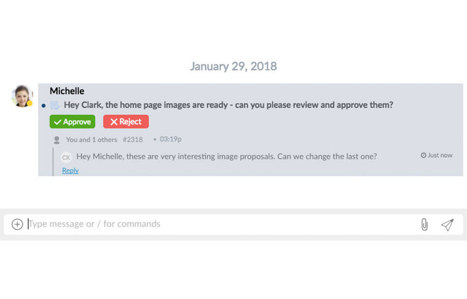Click the January 29, 2018 date header
467x299 pixels.
233,66
